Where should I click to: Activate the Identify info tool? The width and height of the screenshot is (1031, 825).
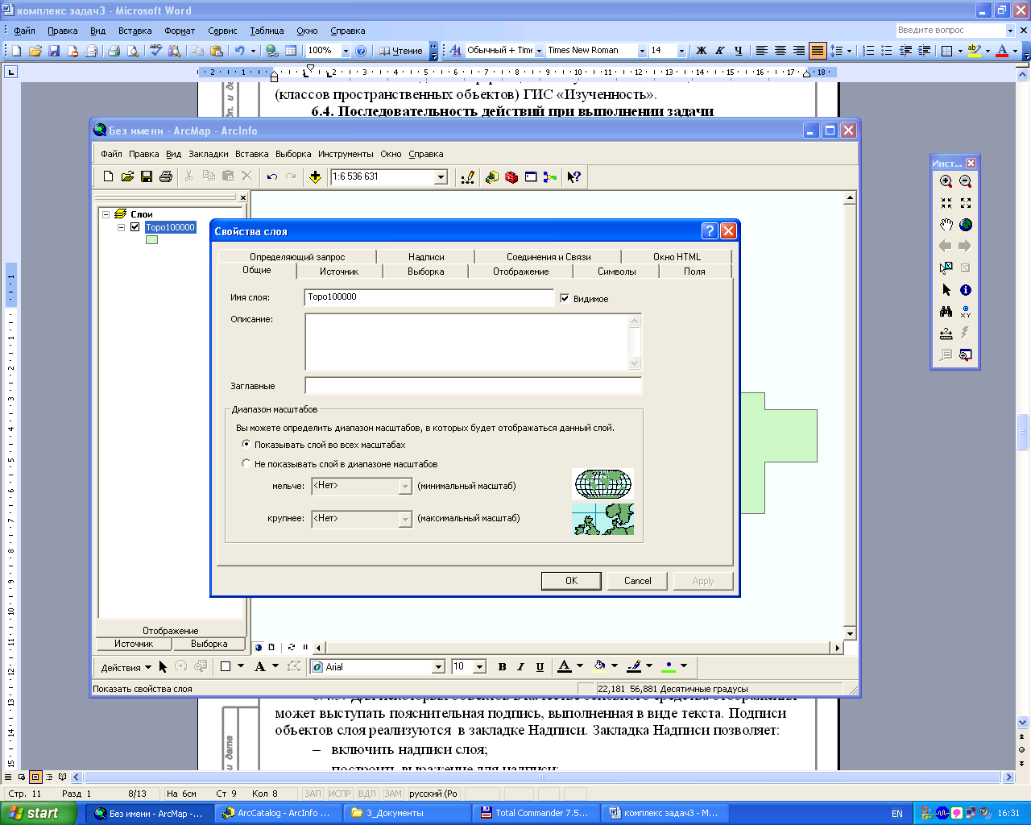click(x=966, y=290)
